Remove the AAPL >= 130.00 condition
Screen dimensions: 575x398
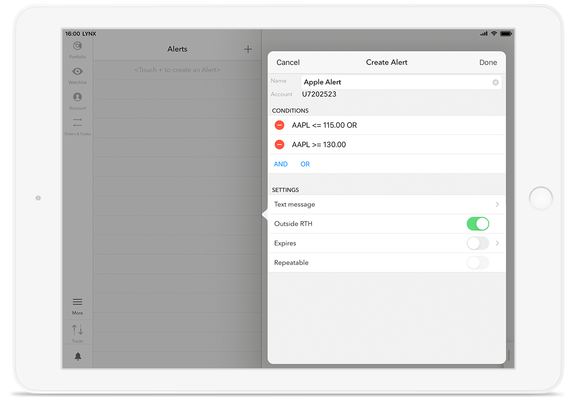(x=280, y=145)
